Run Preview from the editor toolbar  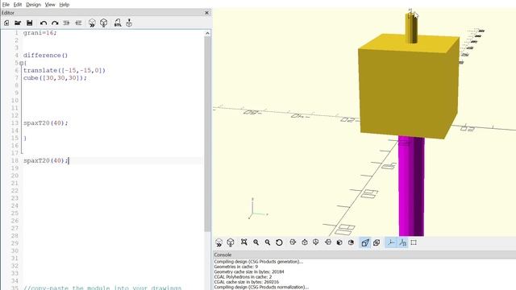click(92, 23)
